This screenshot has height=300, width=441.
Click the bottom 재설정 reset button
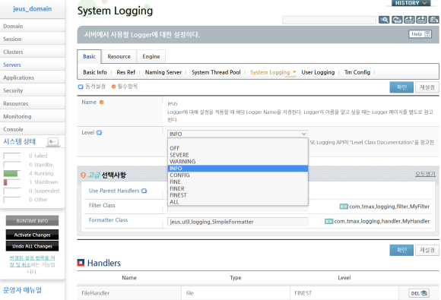[427, 250]
